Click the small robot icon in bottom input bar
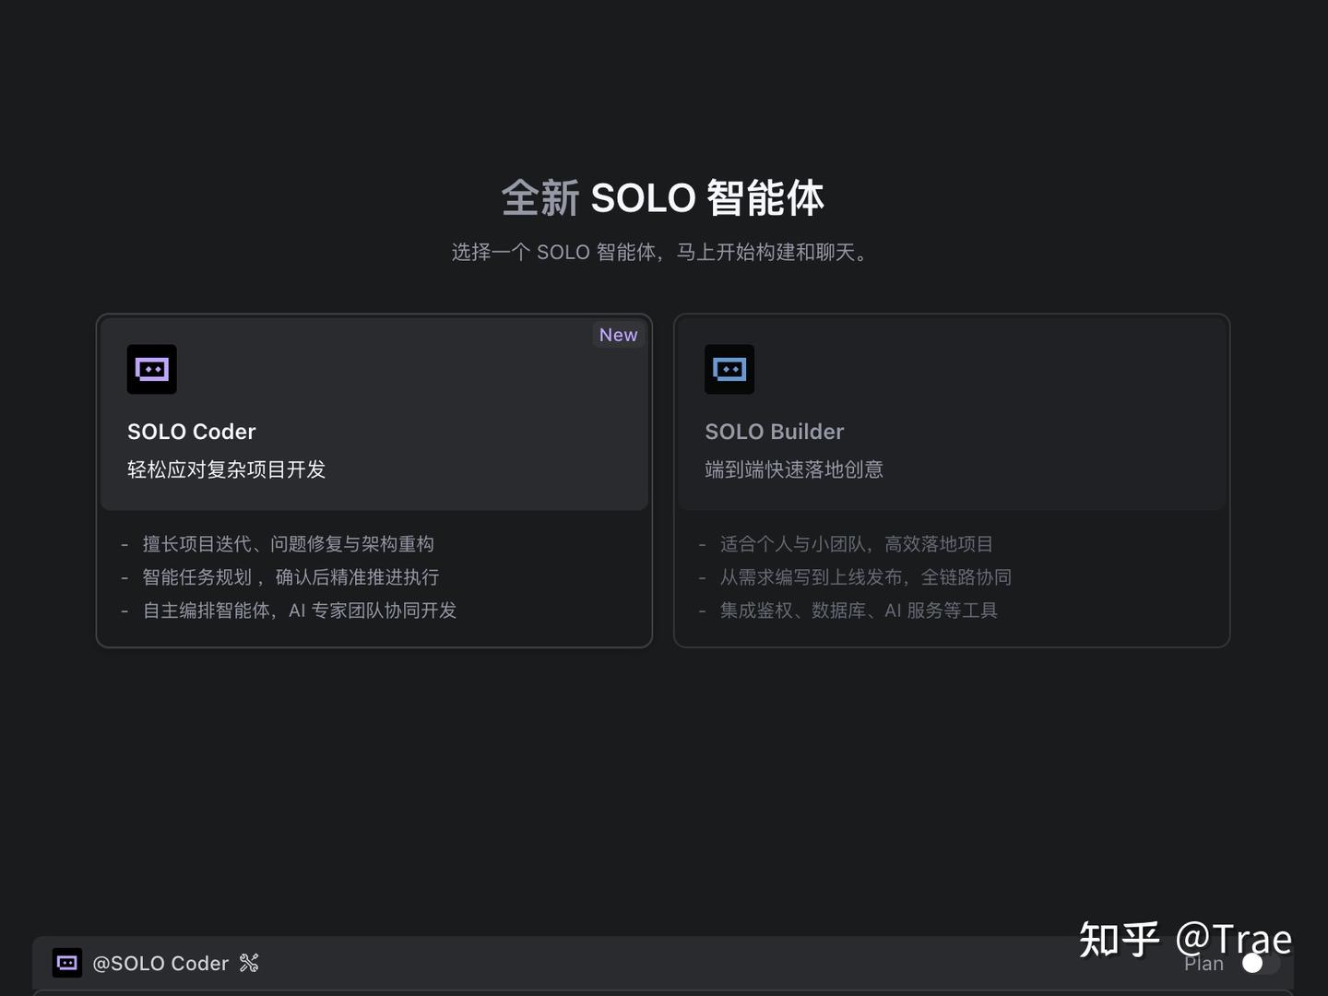 (x=66, y=962)
